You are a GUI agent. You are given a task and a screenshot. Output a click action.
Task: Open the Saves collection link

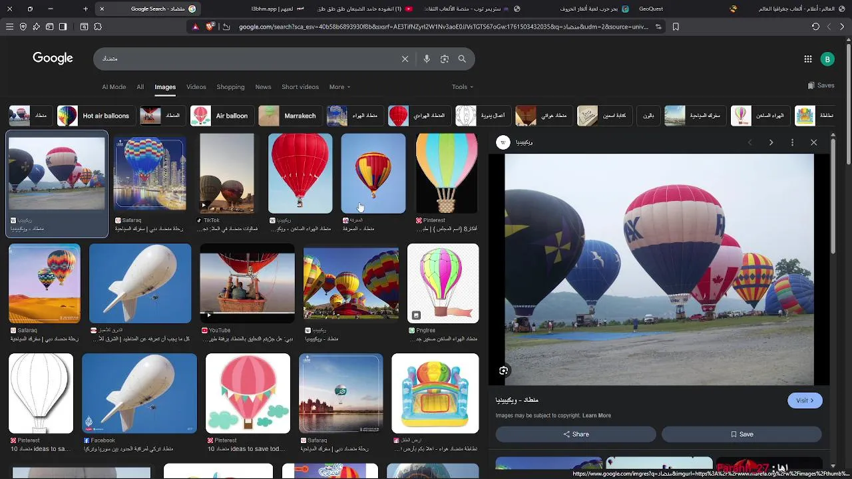[x=821, y=86]
